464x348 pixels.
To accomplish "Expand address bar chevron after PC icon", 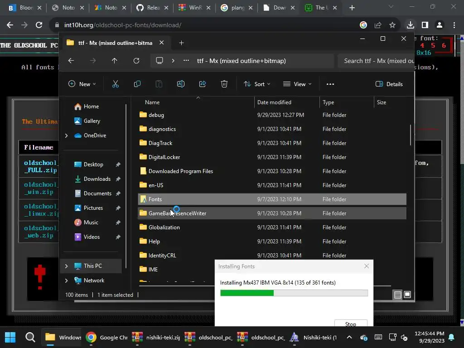I will click(x=173, y=61).
